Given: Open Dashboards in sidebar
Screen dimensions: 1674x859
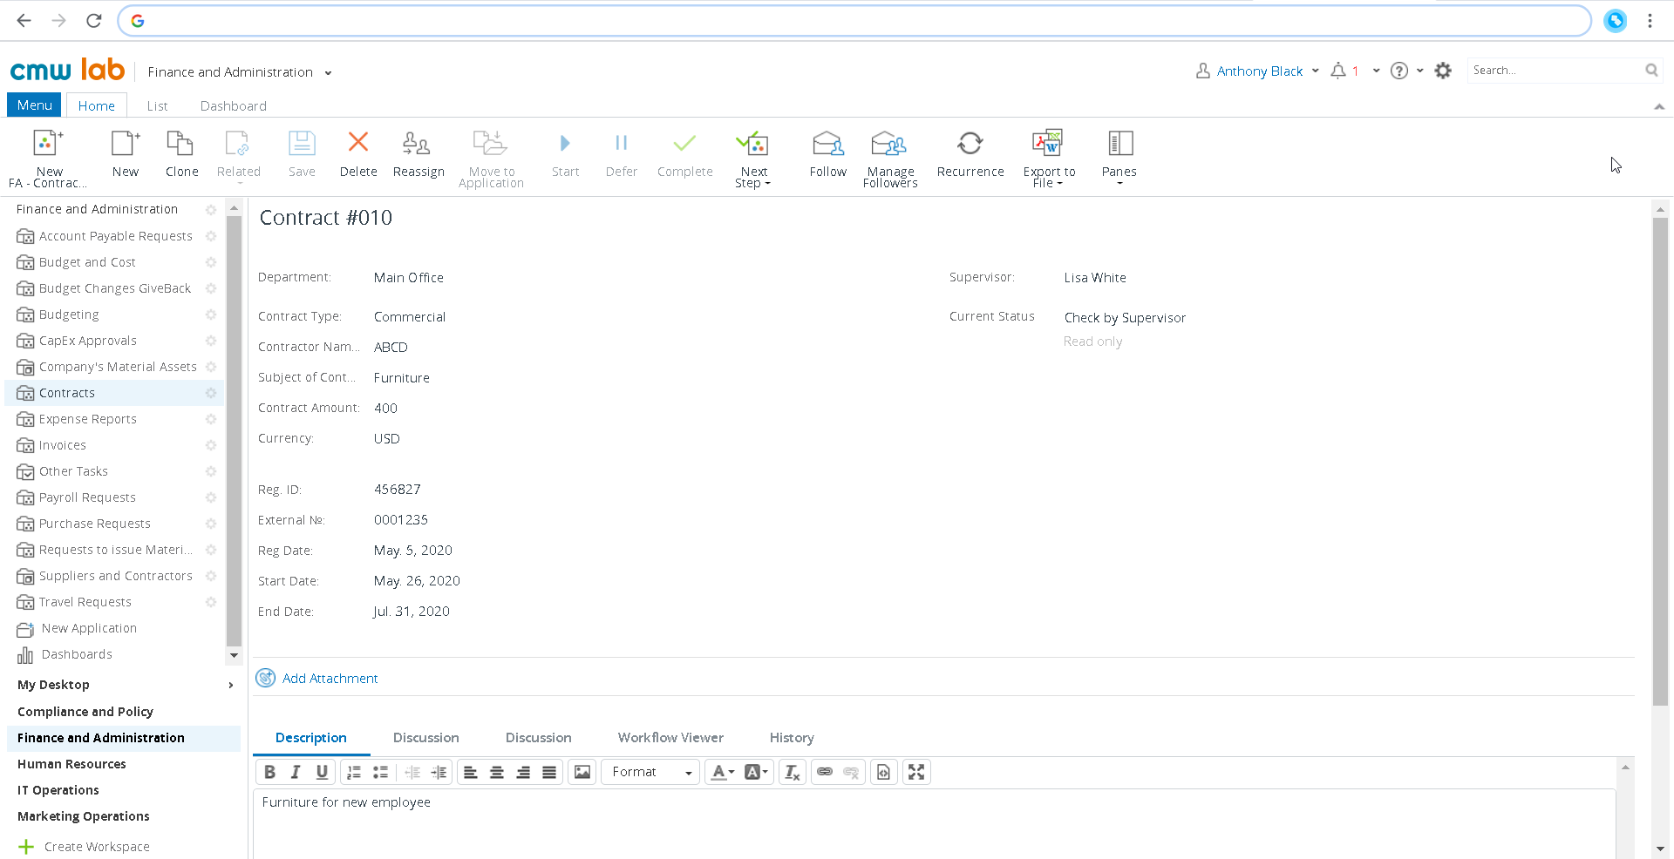Looking at the screenshot, I should click(77, 654).
